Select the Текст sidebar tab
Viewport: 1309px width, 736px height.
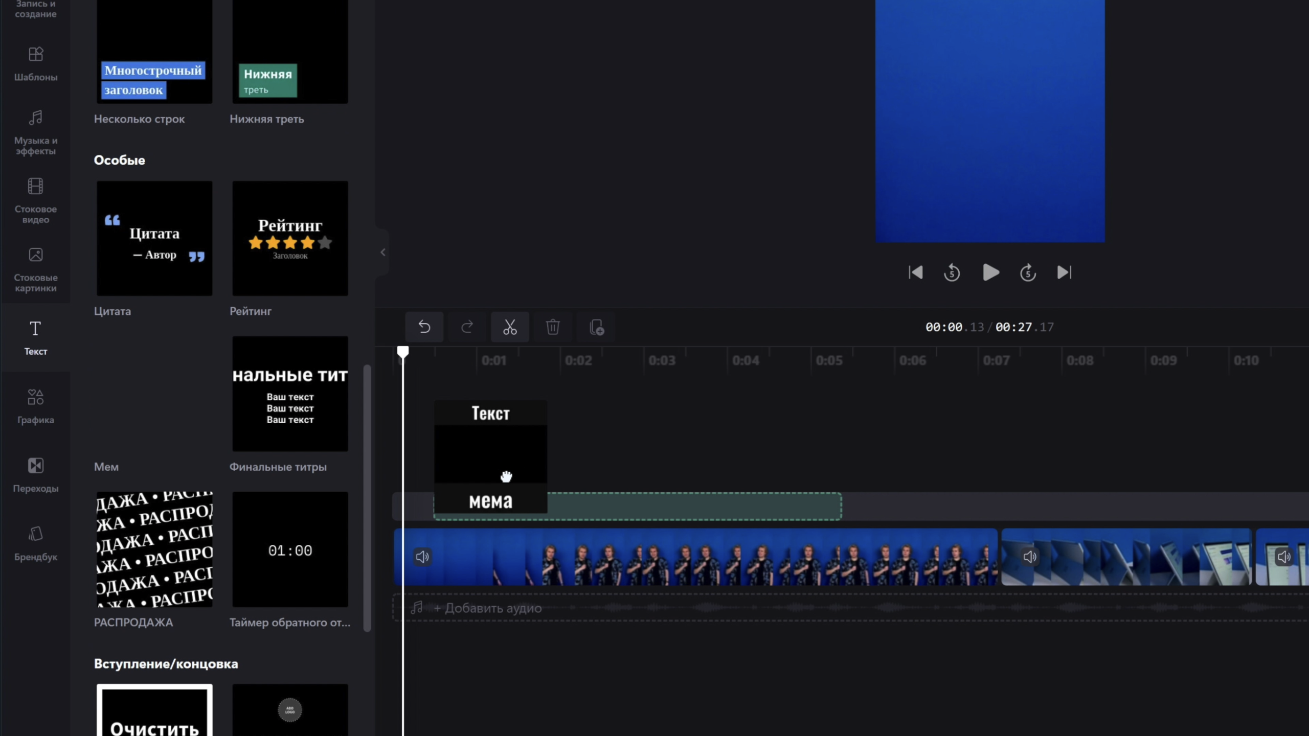tap(35, 337)
